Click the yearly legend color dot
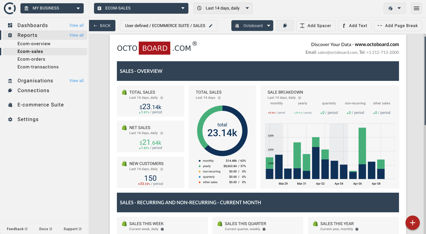This screenshot has height=234, width=426. [200, 166]
